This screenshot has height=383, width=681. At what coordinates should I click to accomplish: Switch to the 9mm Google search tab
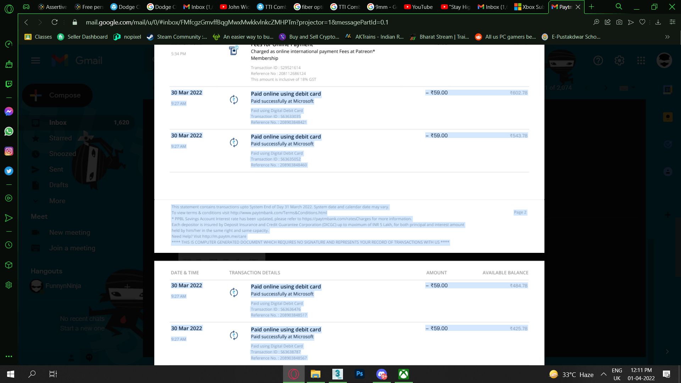(x=382, y=7)
